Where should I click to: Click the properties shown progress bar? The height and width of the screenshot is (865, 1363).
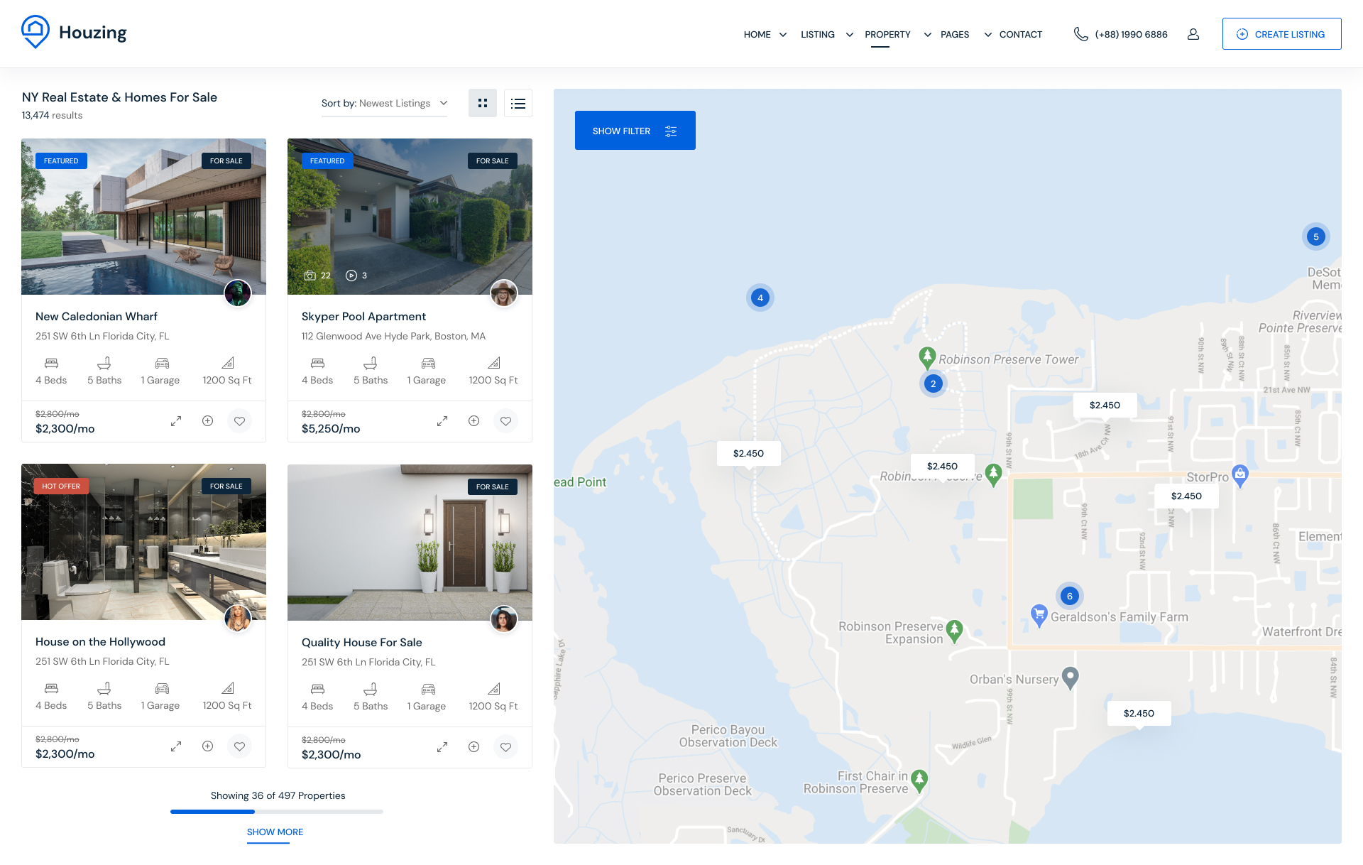tap(277, 812)
